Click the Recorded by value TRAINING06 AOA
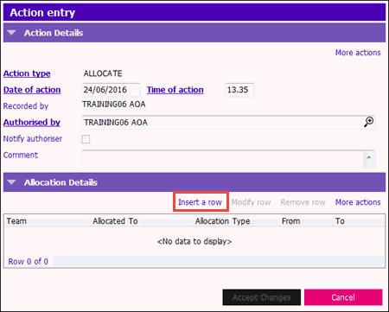The image size is (389, 312). [114, 105]
